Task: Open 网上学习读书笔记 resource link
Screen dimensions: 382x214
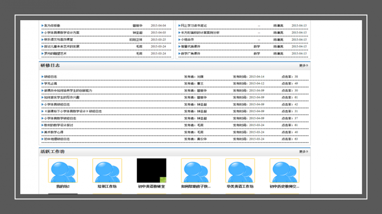Action: pos(194,26)
